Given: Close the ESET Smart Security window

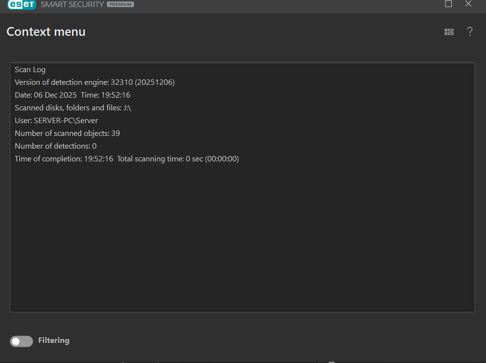Looking at the screenshot, I should pyautogui.click(x=468, y=4).
